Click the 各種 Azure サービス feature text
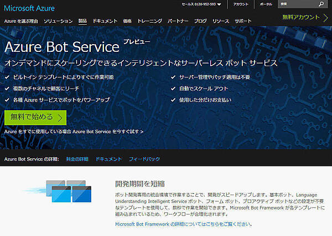This screenshot has width=332, height=236. [61, 100]
